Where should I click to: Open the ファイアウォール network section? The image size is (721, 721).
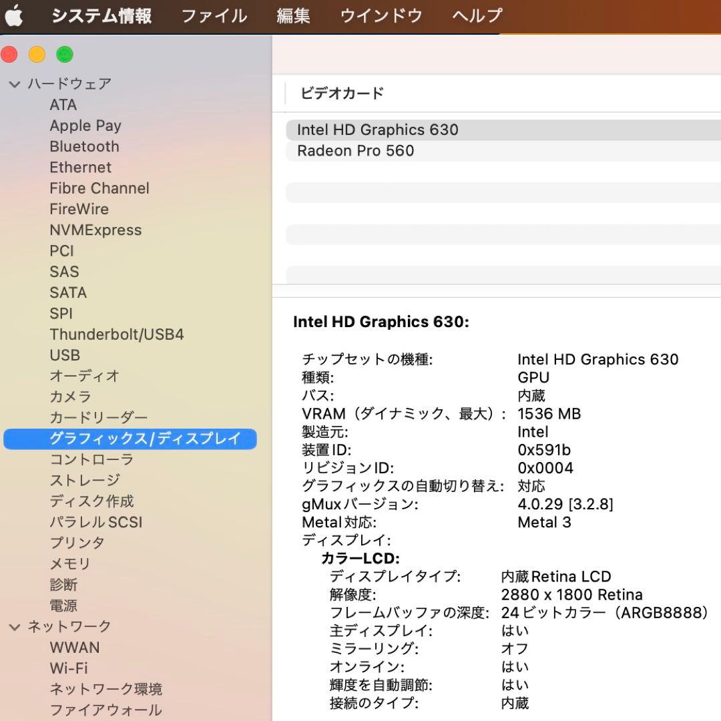pyautogui.click(x=106, y=710)
